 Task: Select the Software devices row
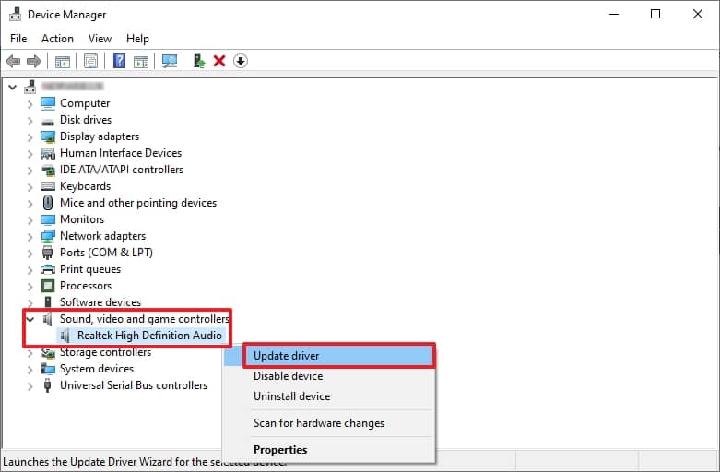(x=100, y=302)
